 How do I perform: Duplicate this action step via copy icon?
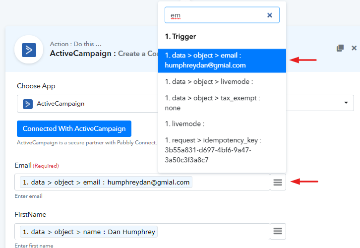coord(340,48)
